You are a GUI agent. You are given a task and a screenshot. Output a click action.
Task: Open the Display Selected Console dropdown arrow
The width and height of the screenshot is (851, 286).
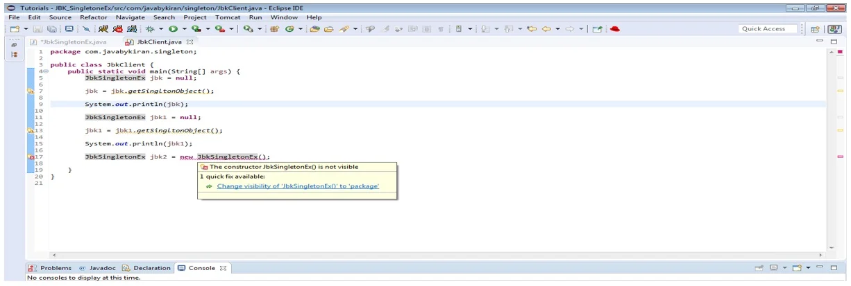pyautogui.click(x=785, y=268)
